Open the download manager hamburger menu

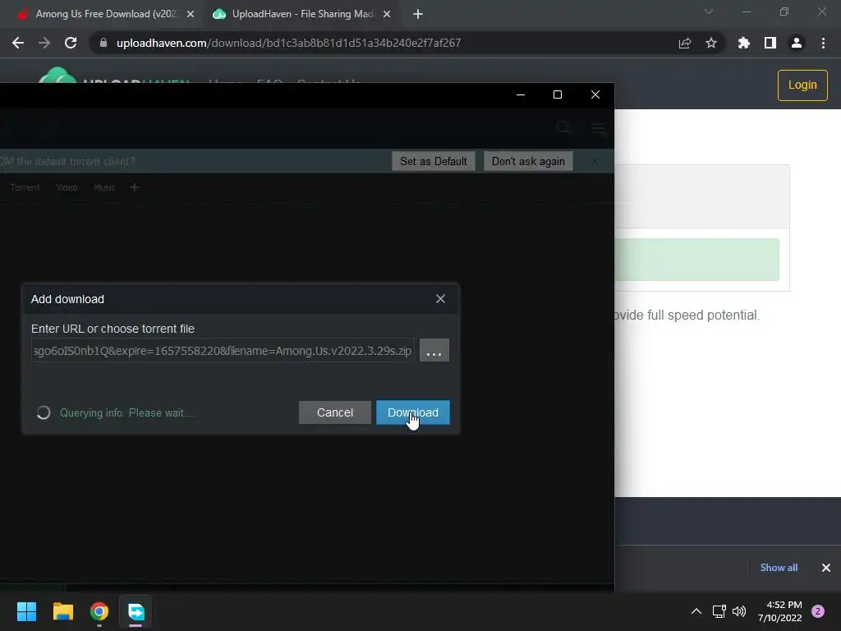(x=598, y=128)
